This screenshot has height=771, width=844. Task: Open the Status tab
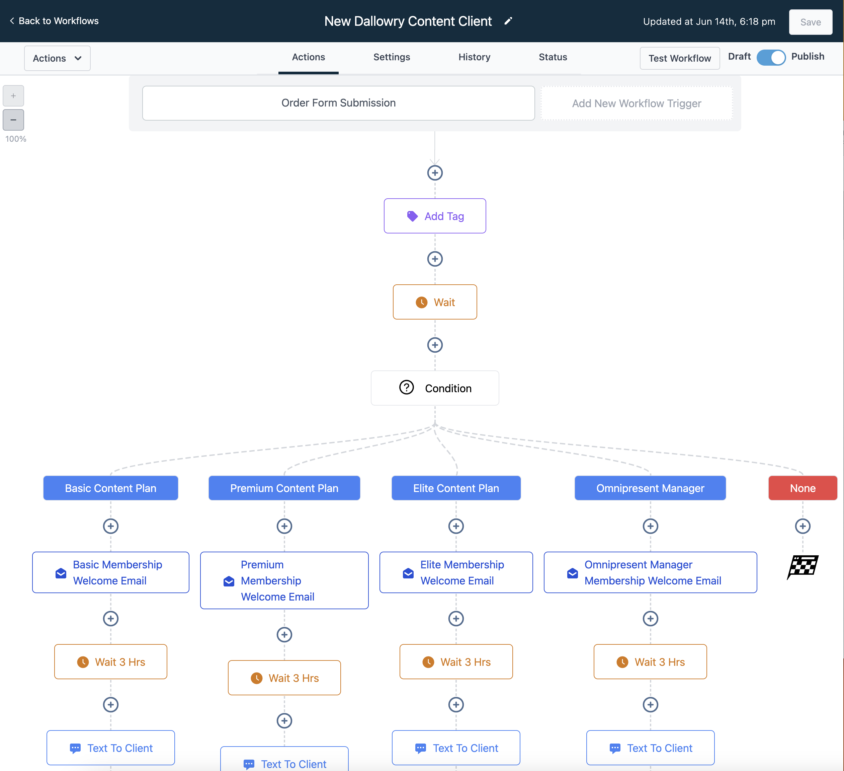click(x=553, y=57)
